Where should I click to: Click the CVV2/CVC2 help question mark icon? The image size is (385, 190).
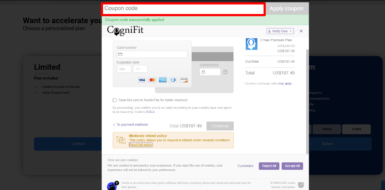pyautogui.click(x=226, y=72)
